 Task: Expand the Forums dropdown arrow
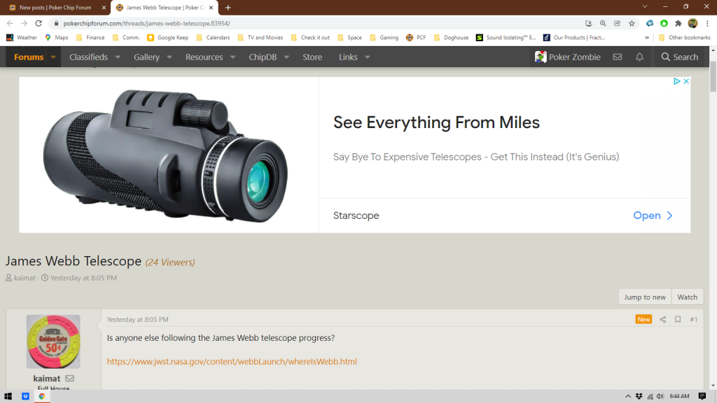coord(53,57)
